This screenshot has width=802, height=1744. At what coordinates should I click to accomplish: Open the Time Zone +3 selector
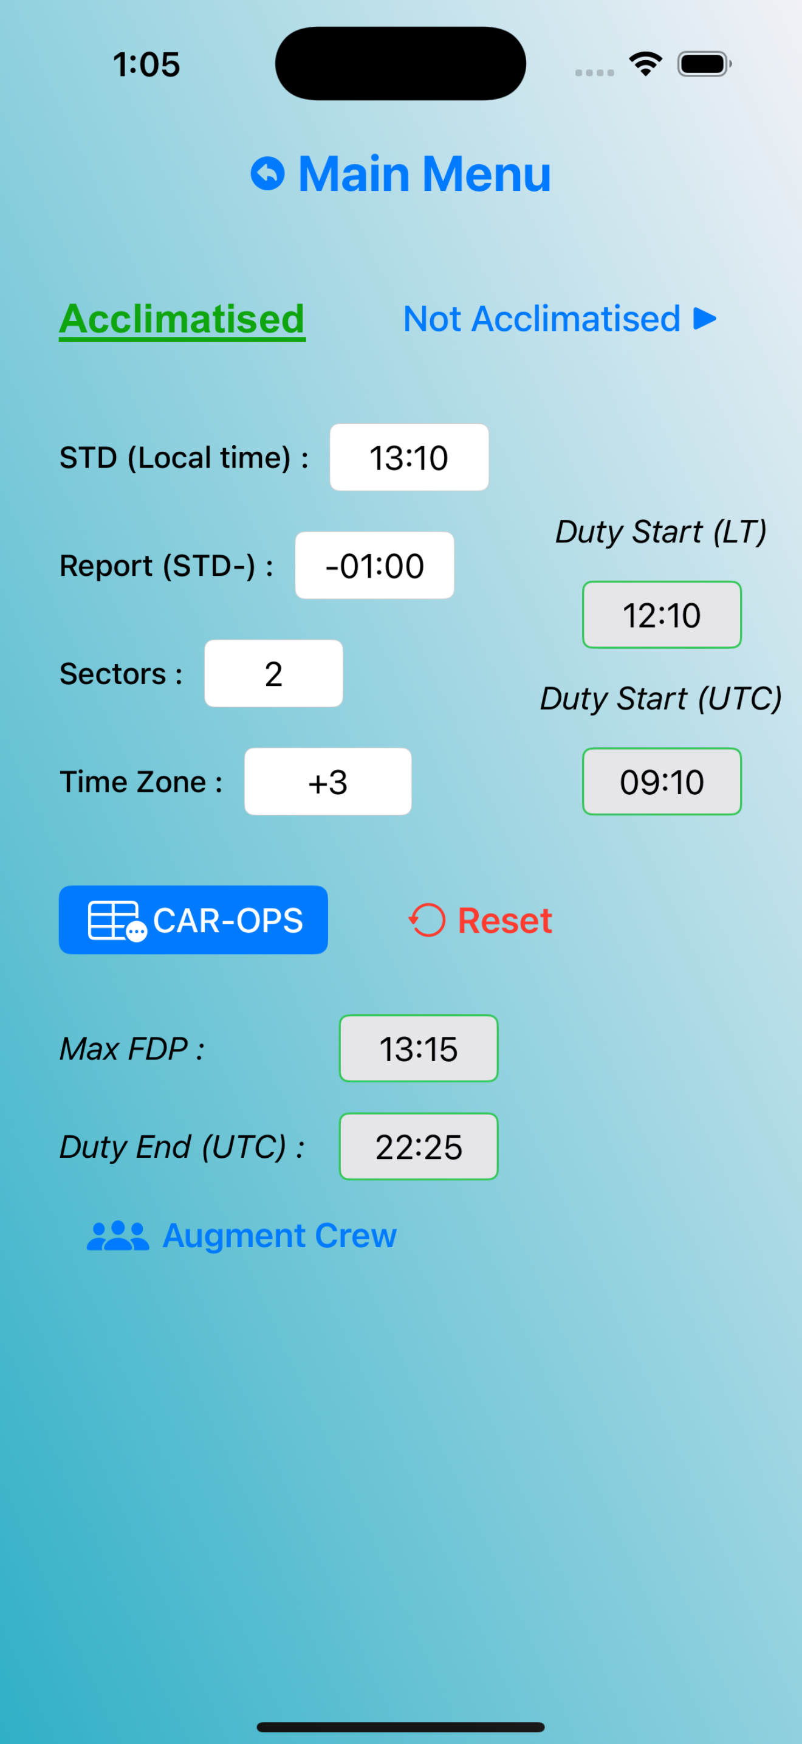click(328, 781)
